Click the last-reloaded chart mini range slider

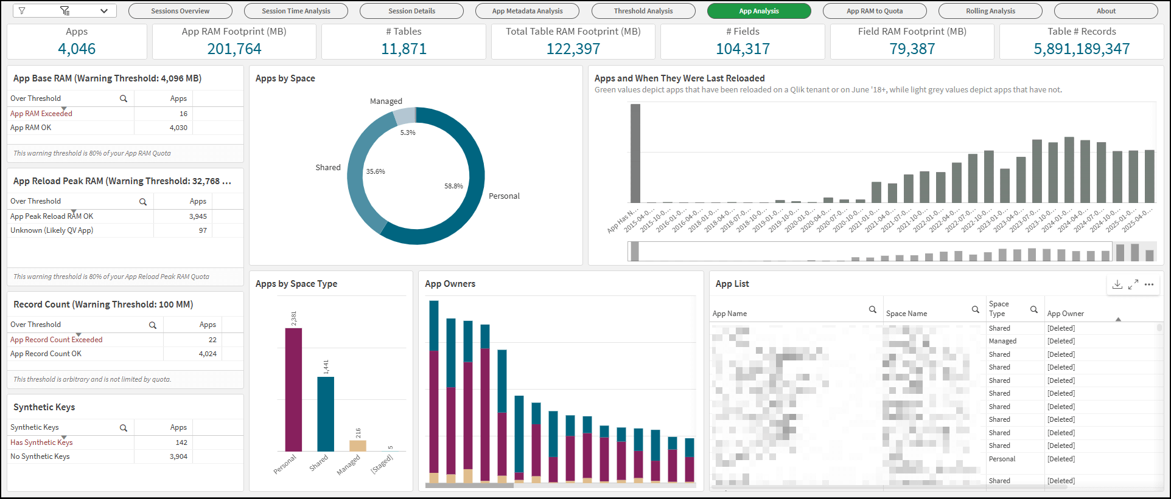pos(891,252)
